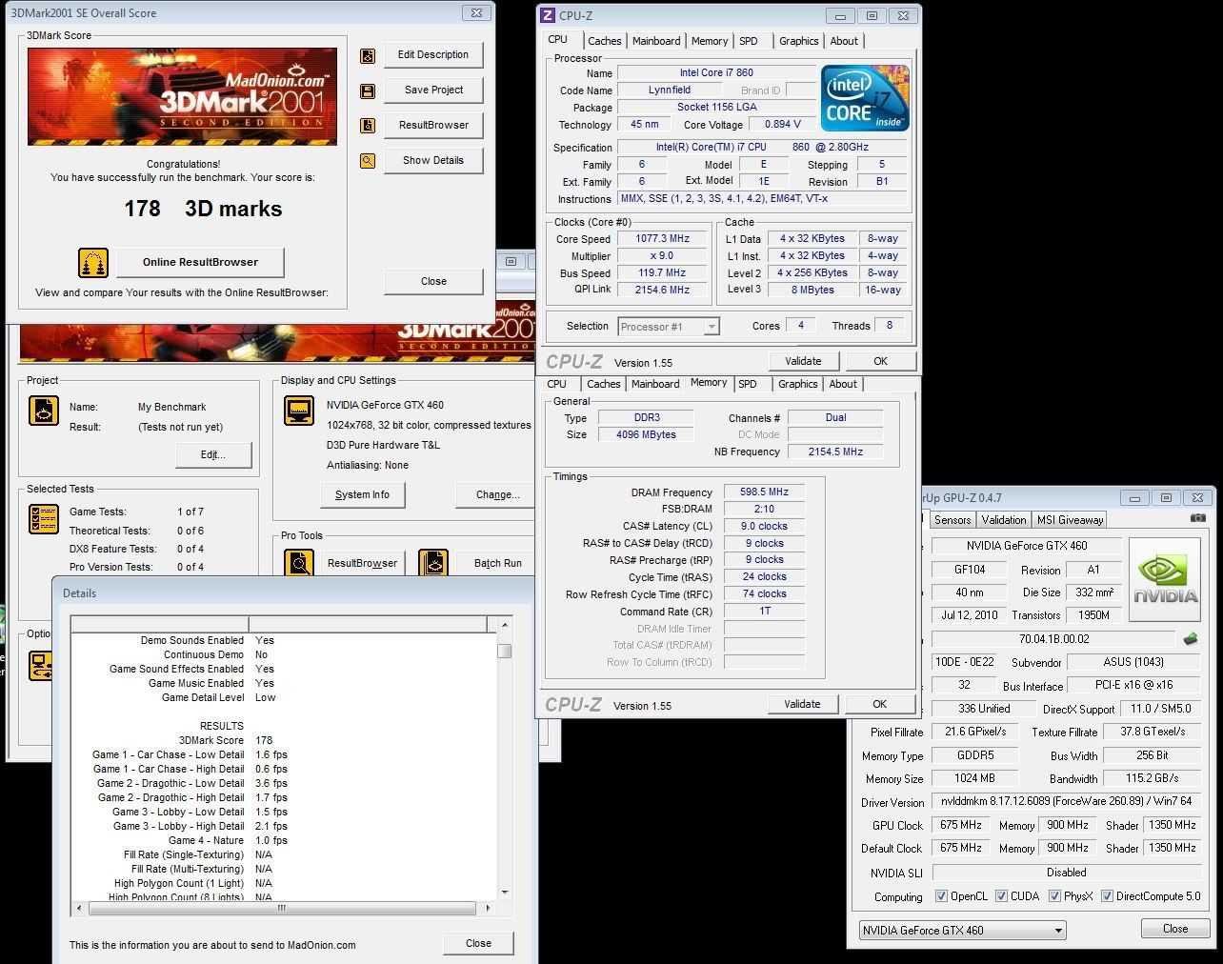Click the Details horizontal scrollbar
This screenshot has height=964, width=1223.
pos(282,908)
